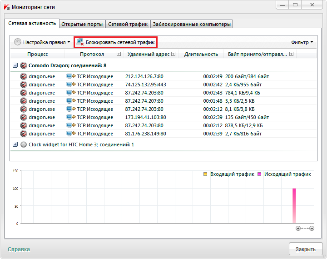Click dragon.exe icon in 212.124.126.7:80 row
This screenshot has width=327, height=259.
(x=24, y=76)
